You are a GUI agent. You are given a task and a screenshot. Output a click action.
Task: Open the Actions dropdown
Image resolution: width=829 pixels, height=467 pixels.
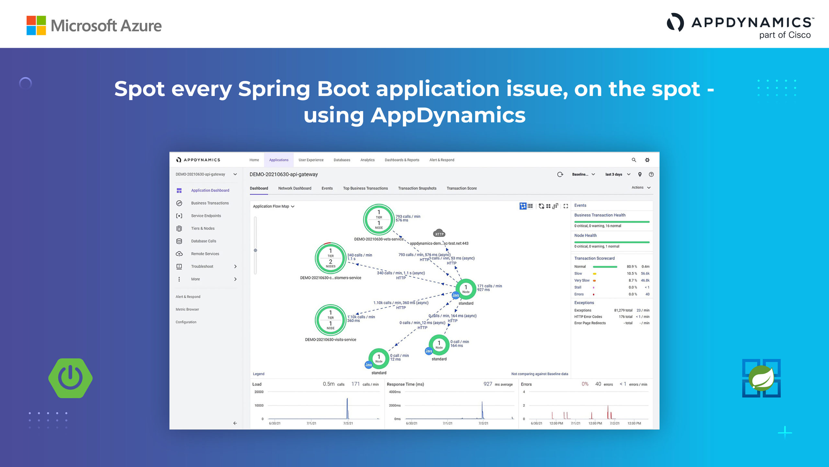coord(641,188)
